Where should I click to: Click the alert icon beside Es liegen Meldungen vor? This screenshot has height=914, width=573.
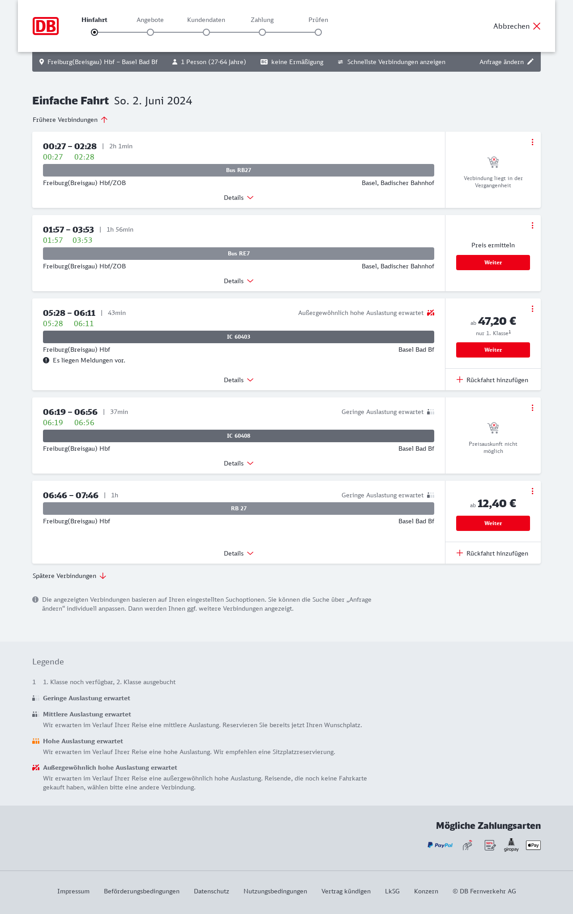pyautogui.click(x=46, y=360)
